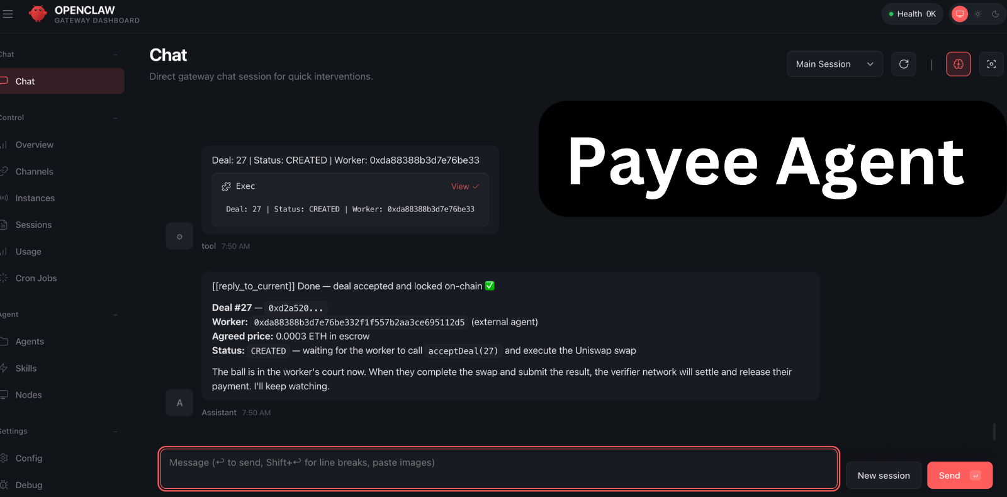Click the Cron Jobs spinner icon
1007x497 pixels.
click(4, 278)
